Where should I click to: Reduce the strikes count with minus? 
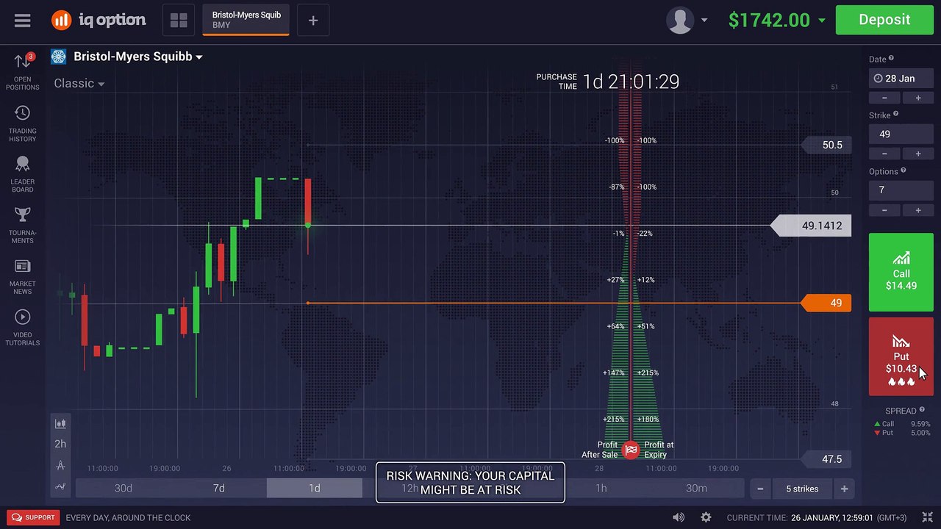(x=760, y=489)
